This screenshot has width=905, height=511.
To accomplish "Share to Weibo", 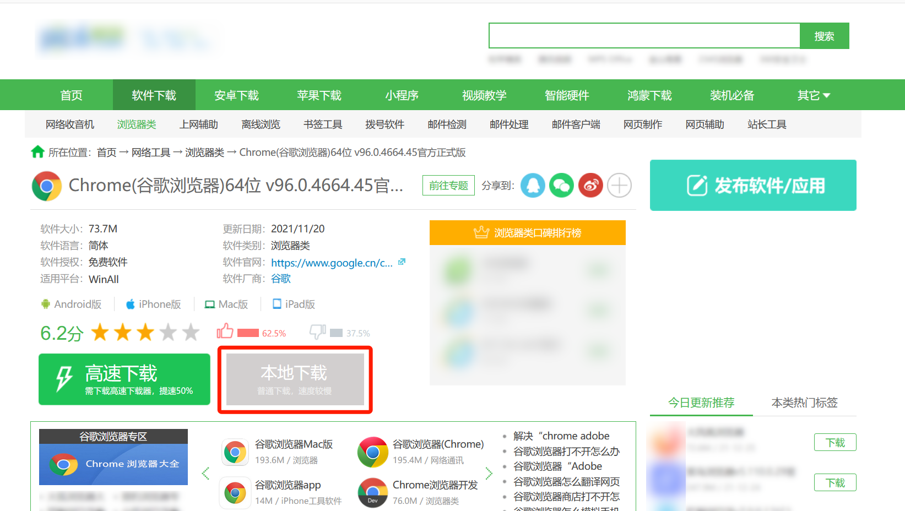I will tap(590, 185).
